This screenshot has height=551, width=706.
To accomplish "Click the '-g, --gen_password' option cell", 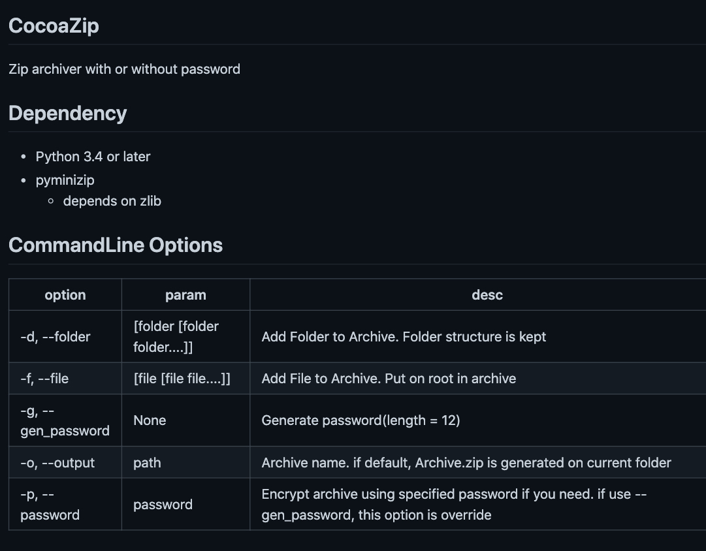I will [65, 420].
